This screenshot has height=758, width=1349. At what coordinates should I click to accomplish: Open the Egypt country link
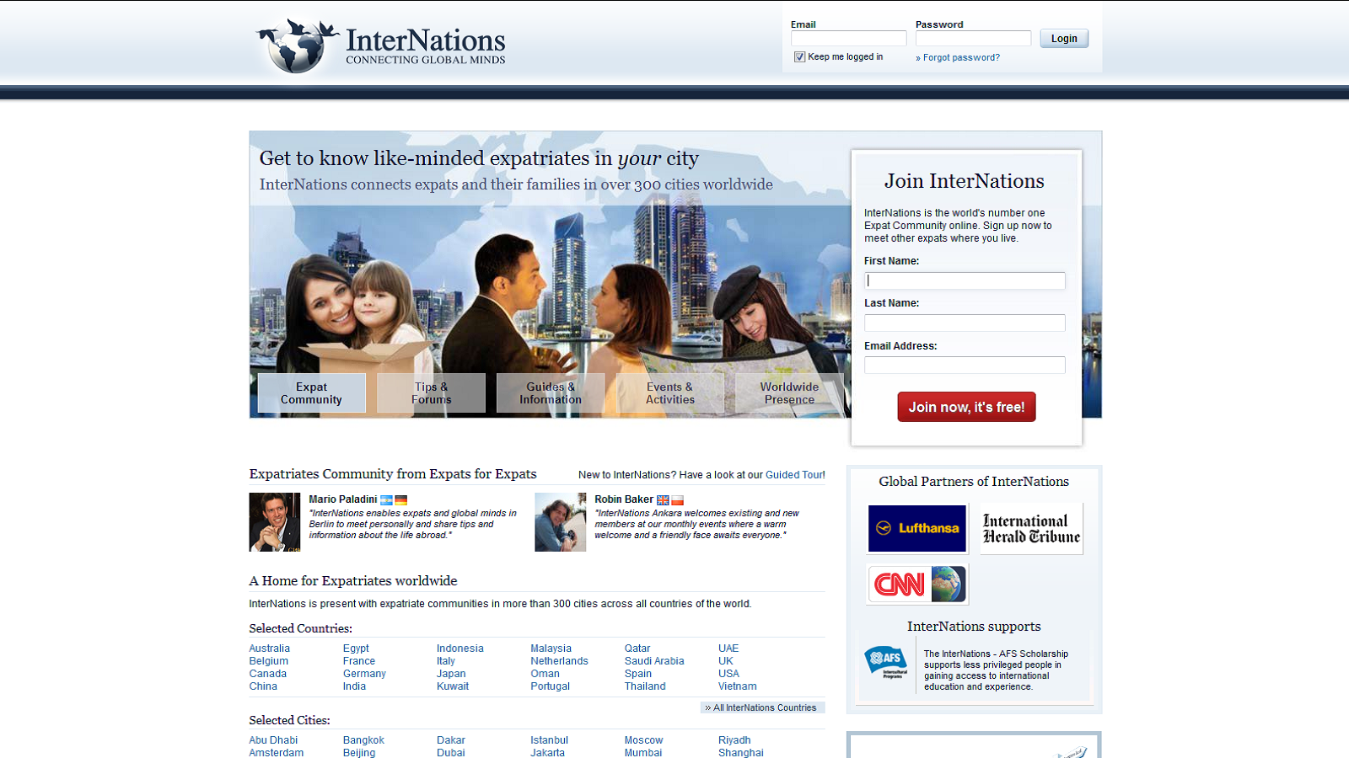pos(356,649)
